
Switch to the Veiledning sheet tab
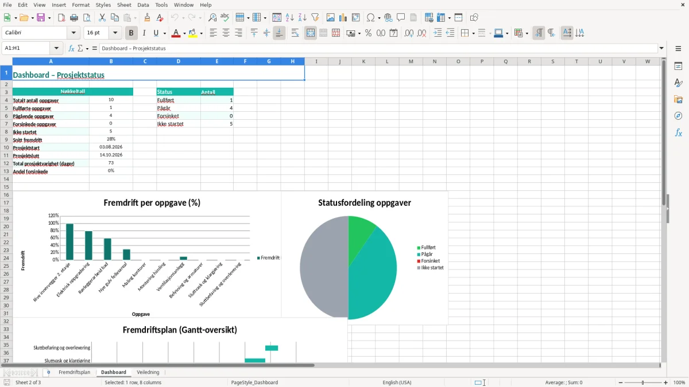[148, 372]
